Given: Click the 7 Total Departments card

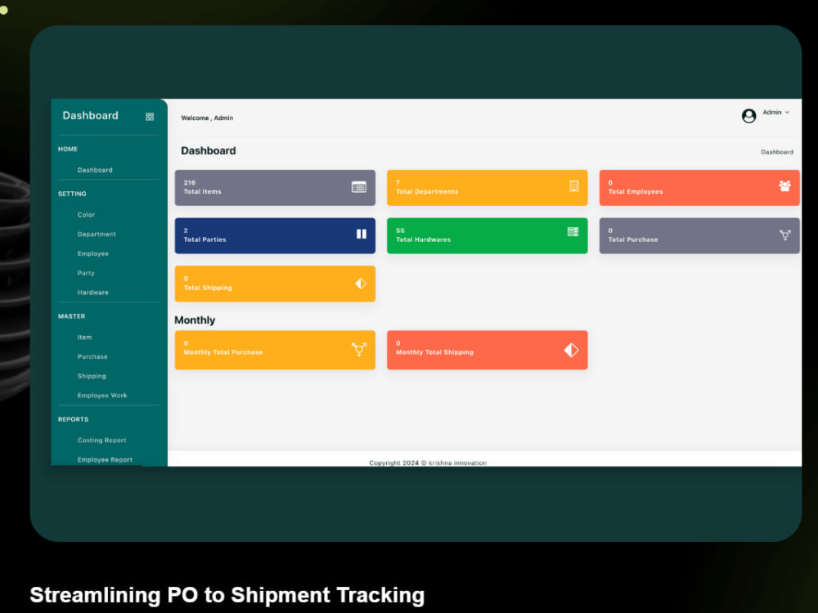Looking at the screenshot, I should click(x=488, y=188).
